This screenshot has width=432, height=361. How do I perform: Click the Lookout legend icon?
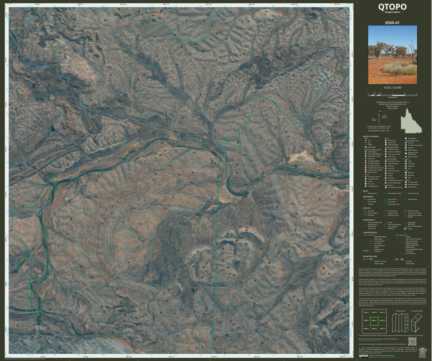click(x=366, y=181)
